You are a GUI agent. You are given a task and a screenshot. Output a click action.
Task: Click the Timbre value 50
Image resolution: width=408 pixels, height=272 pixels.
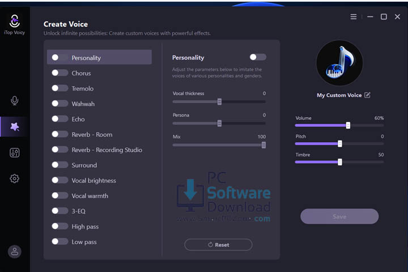click(x=381, y=155)
